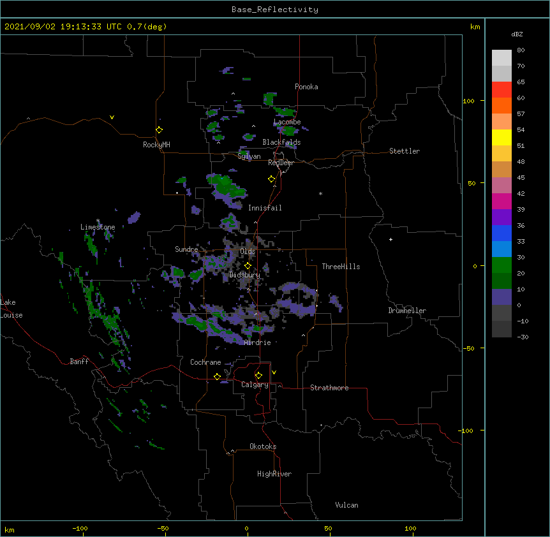This screenshot has height=537, width=550.
Task: Pick the red 60-65 dBZ legend color
Action: (x=502, y=90)
